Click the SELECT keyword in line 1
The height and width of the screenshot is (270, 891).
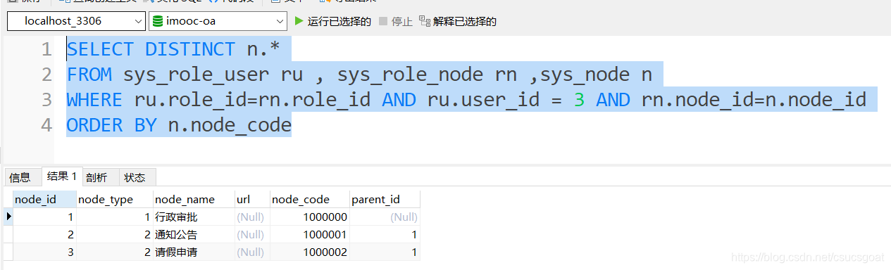(x=100, y=49)
